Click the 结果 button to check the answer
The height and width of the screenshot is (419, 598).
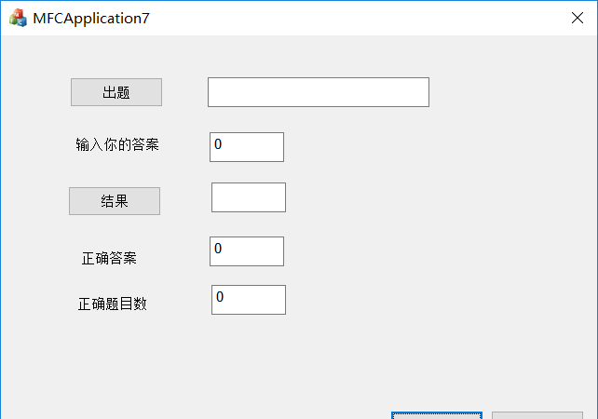pos(115,201)
